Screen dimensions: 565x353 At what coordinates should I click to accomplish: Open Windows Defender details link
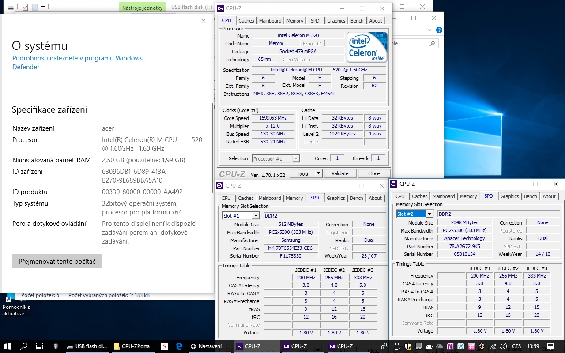pos(77,63)
